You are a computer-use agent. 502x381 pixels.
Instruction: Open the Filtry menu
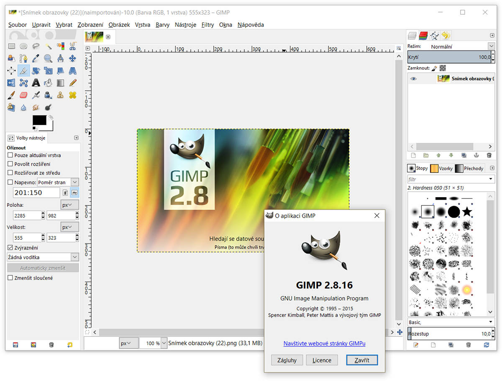(207, 25)
